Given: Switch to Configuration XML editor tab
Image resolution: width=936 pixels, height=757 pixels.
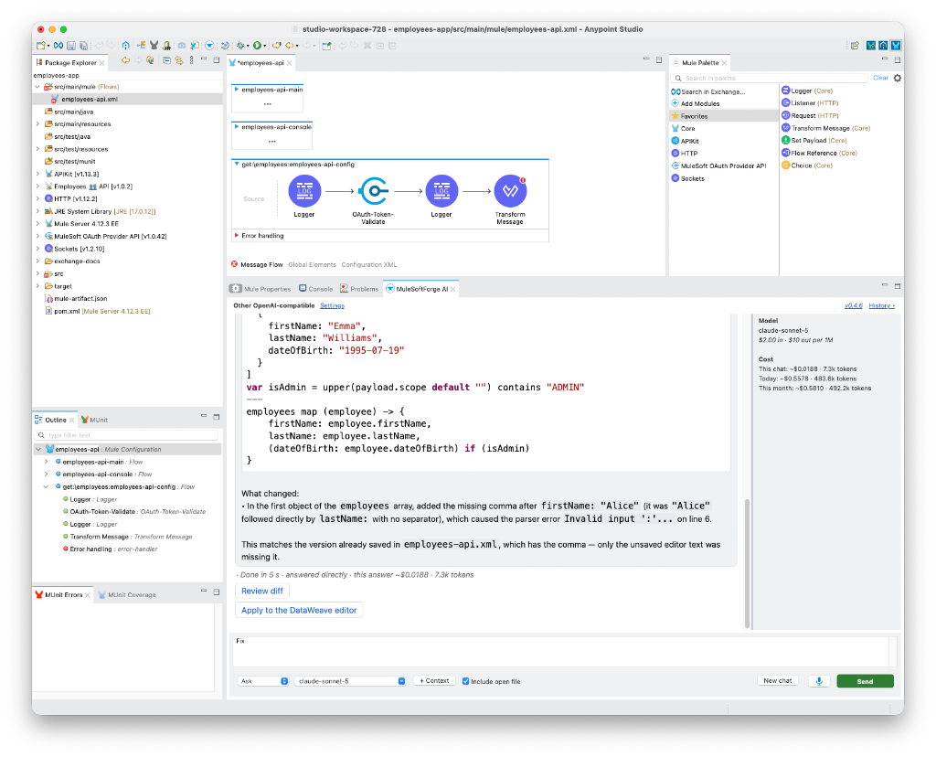Looking at the screenshot, I should coord(369,265).
